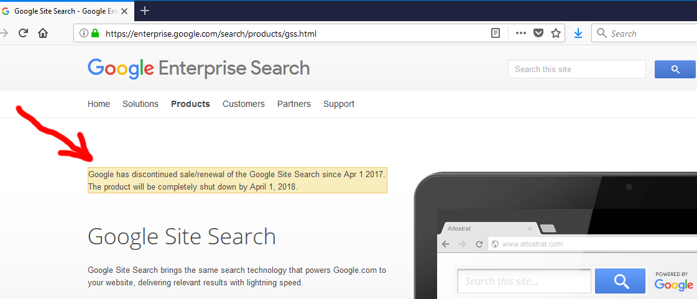697x299 pixels.
Task: Click the Firefox search bar field
Action: coord(645,34)
